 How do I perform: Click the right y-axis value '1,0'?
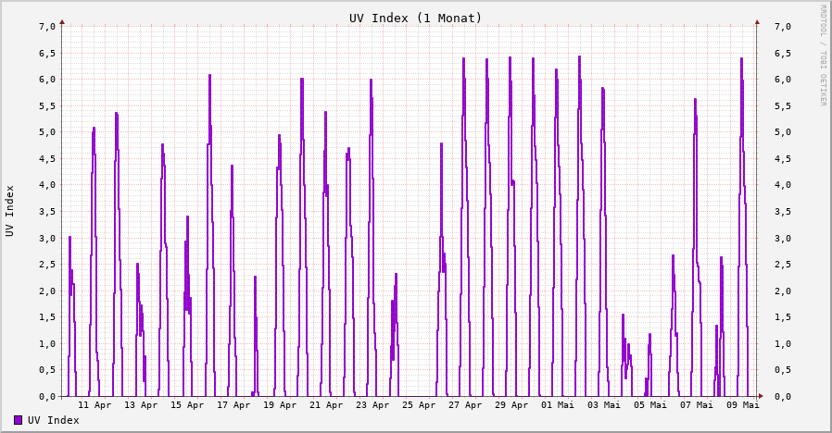pos(783,343)
